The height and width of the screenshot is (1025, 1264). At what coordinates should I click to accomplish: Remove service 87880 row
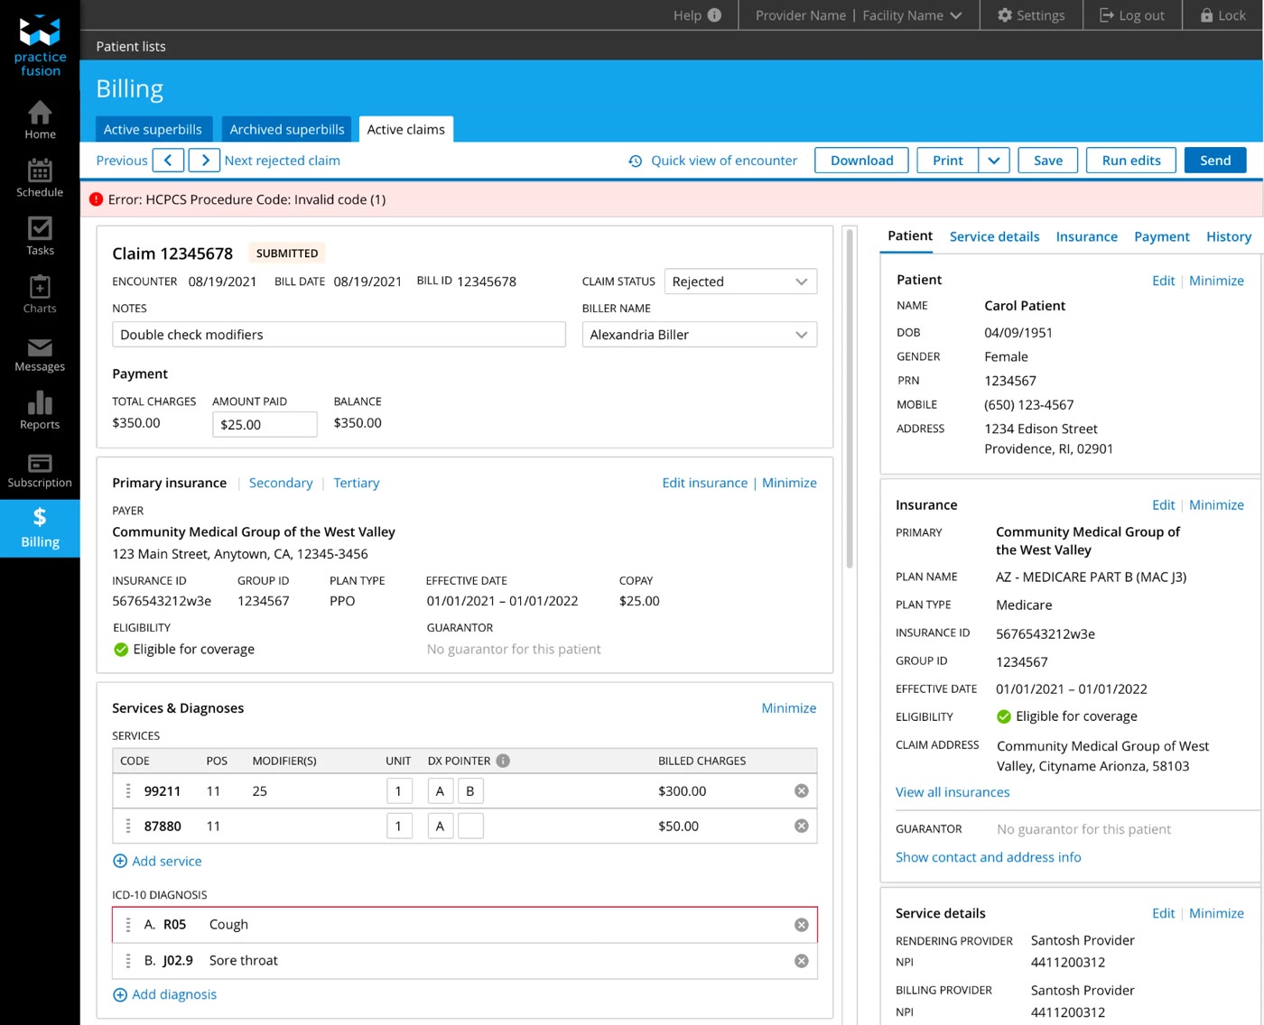coord(801,826)
